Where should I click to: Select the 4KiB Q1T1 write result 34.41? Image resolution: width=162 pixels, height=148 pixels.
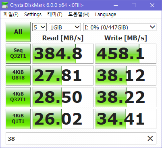[126, 119]
